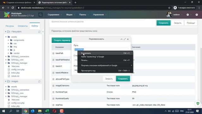This screenshot has height=114, width=202.
Task: Open Chrome in the taskbar
Action: point(25,111)
